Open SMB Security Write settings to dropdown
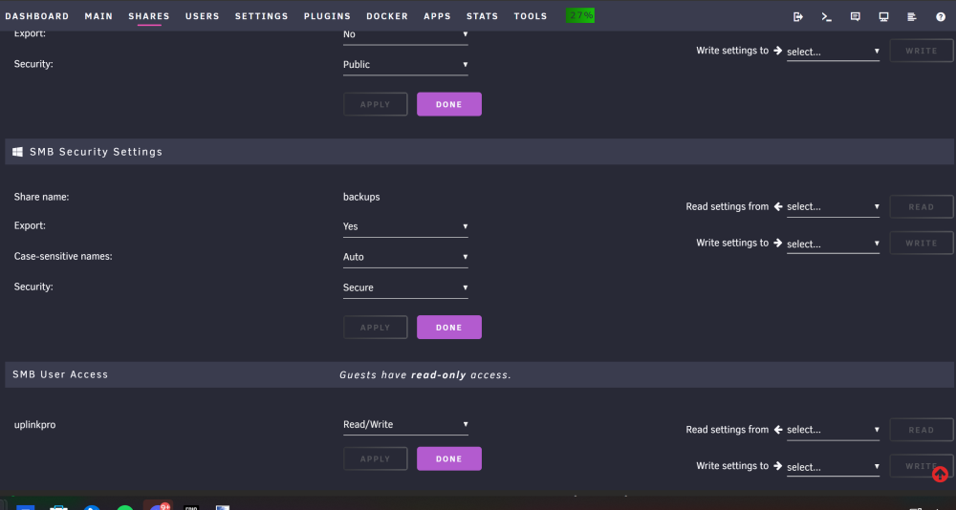Viewport: 956px width, 510px height. coord(833,244)
